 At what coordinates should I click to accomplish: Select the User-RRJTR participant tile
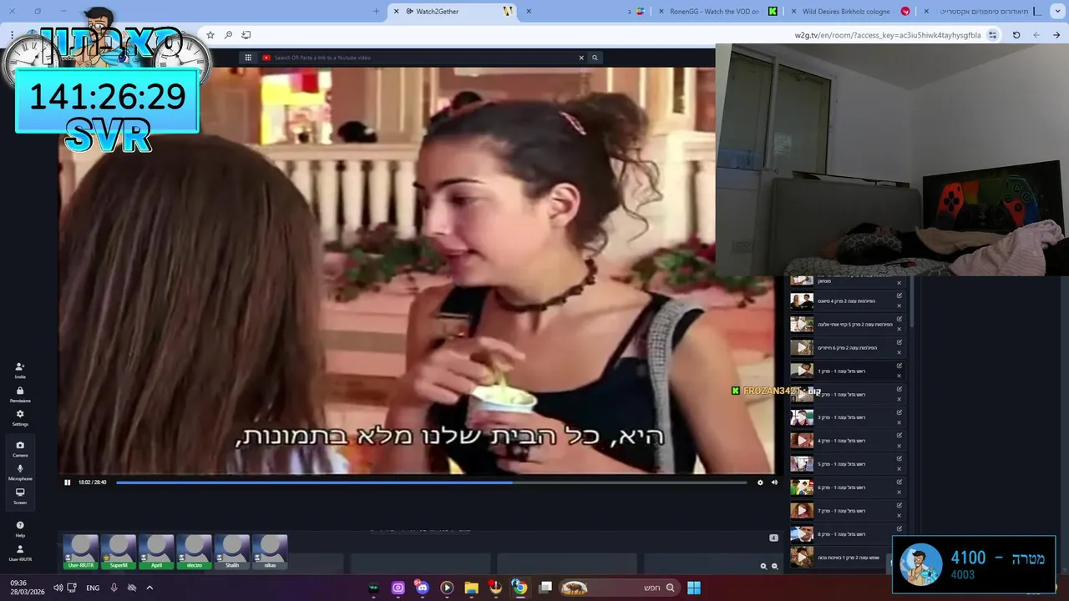(x=81, y=552)
